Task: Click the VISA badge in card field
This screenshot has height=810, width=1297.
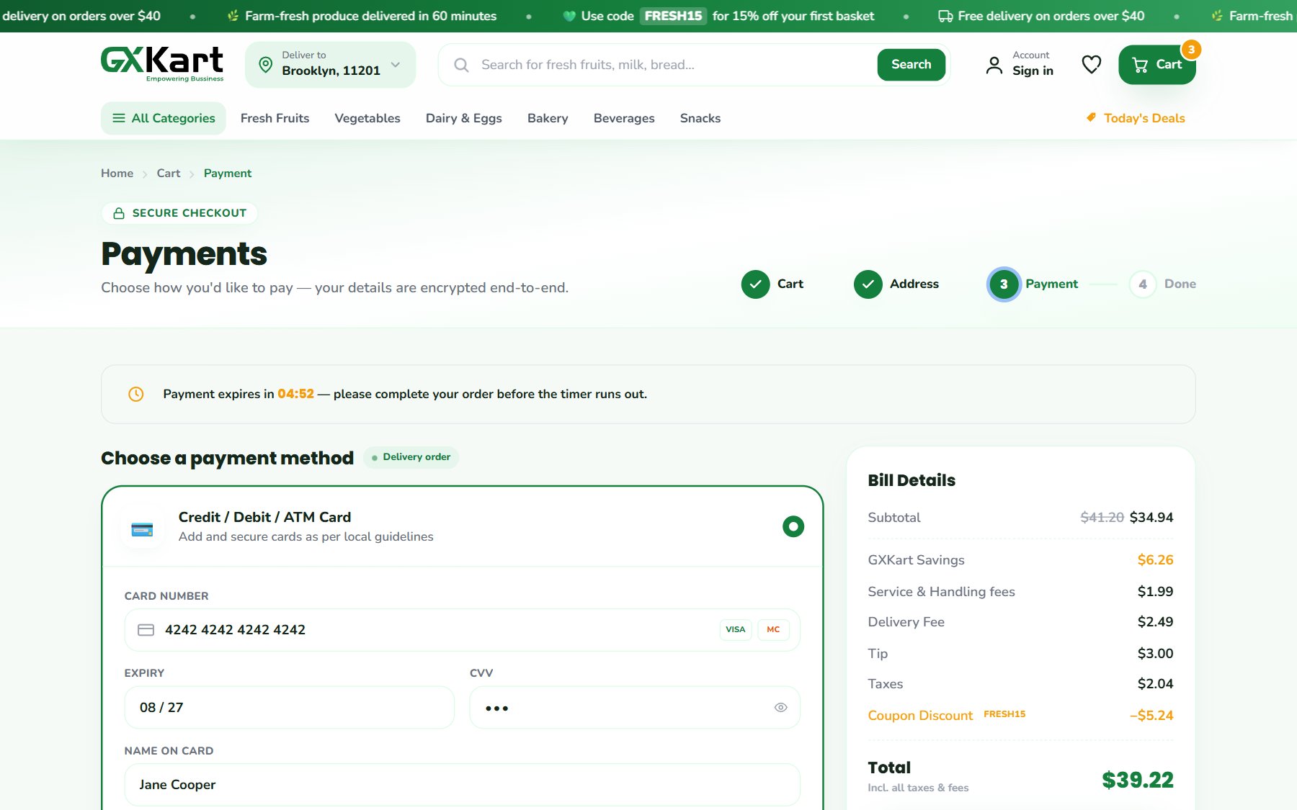Action: (736, 629)
